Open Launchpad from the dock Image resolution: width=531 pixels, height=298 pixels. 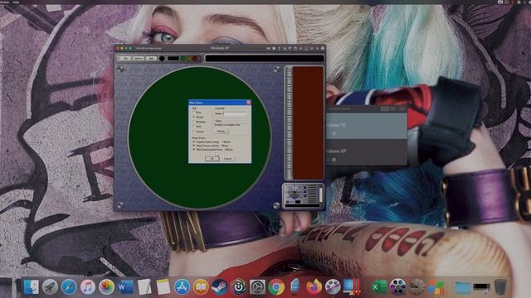tap(50, 287)
